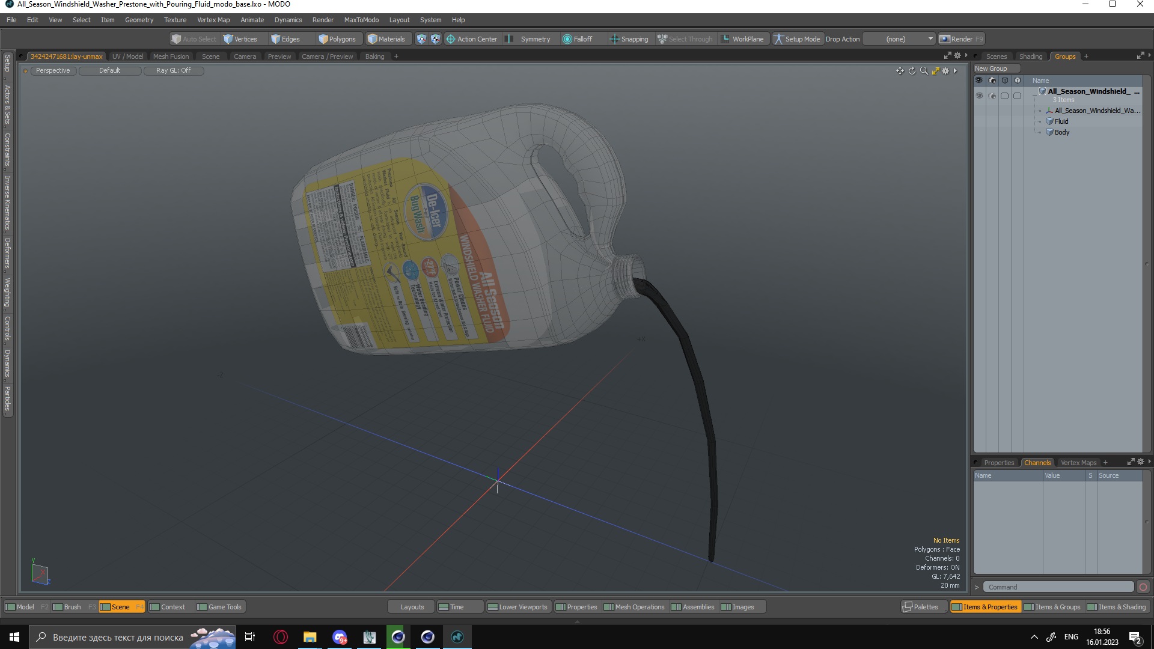The width and height of the screenshot is (1154, 649).
Task: Toggle Ray GL: Off button
Action: pyautogui.click(x=173, y=70)
